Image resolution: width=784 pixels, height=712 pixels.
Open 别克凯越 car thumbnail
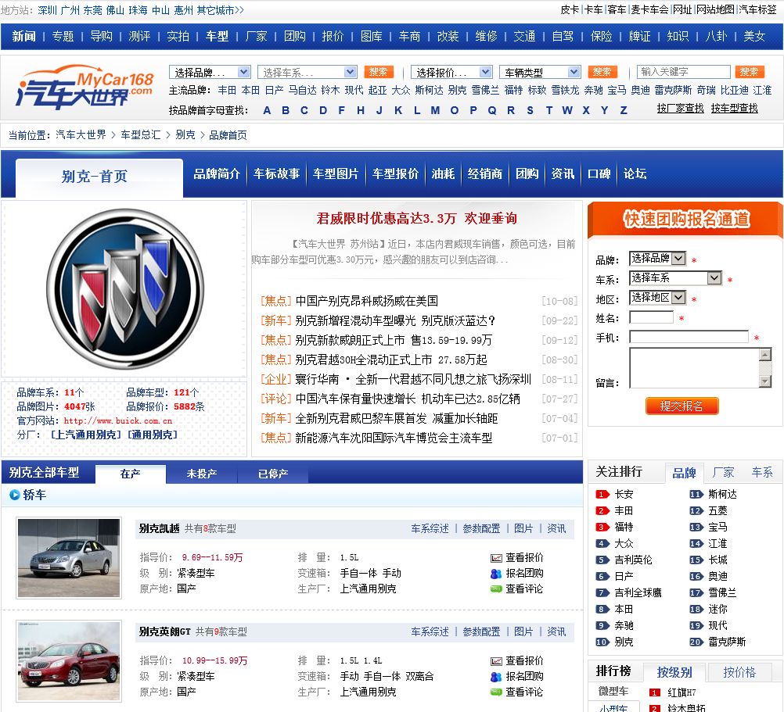(69, 558)
